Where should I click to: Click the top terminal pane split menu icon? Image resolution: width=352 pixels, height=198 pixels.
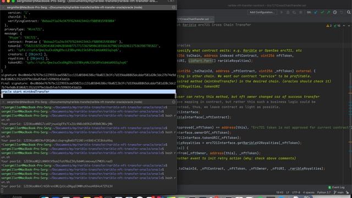pyautogui.click(x=174, y=7)
